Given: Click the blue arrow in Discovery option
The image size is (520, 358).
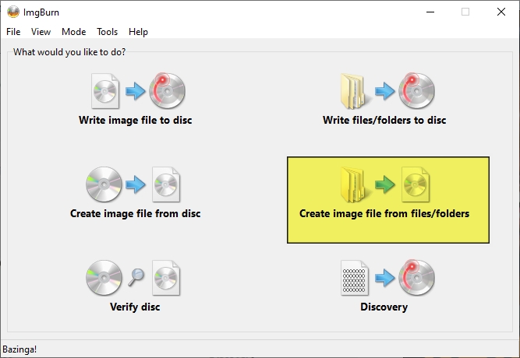Looking at the screenshot, I should [384, 278].
